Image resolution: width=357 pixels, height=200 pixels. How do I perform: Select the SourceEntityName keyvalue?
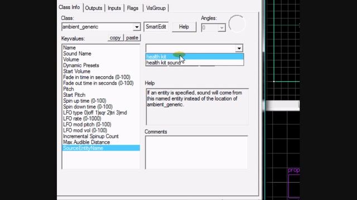coord(101,148)
